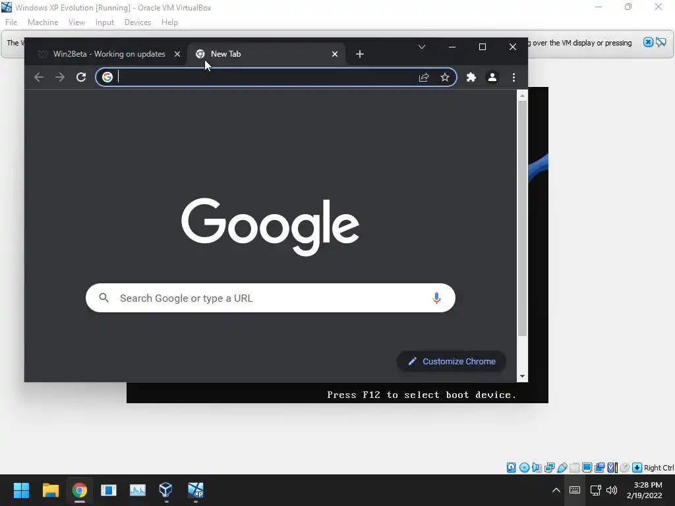
Task: Click the VirtualBox don't-show-again notification icon
Action: coord(660,42)
